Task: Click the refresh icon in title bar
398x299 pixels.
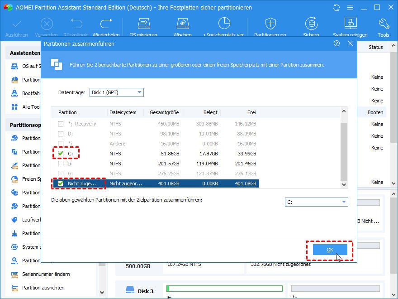Action: (x=336, y=8)
